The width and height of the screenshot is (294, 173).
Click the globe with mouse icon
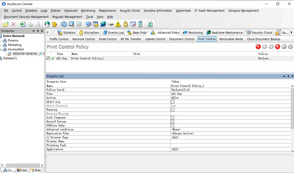47,24
